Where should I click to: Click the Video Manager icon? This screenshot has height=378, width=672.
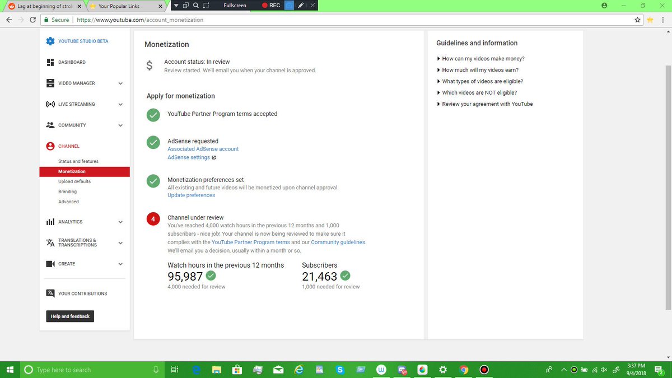click(50, 83)
